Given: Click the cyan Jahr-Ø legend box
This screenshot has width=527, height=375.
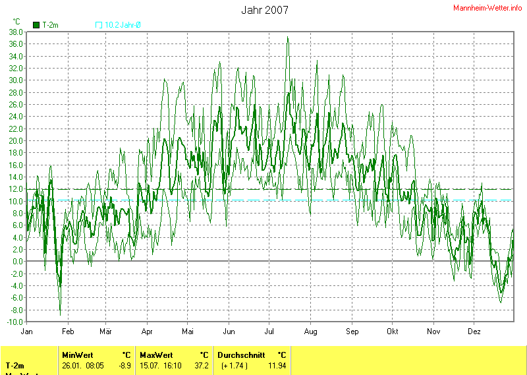Looking at the screenshot, I should click(99, 25).
